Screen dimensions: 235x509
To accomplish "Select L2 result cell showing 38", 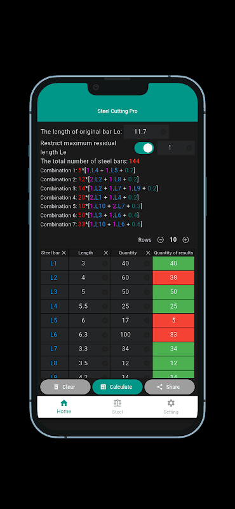I will [x=174, y=277].
